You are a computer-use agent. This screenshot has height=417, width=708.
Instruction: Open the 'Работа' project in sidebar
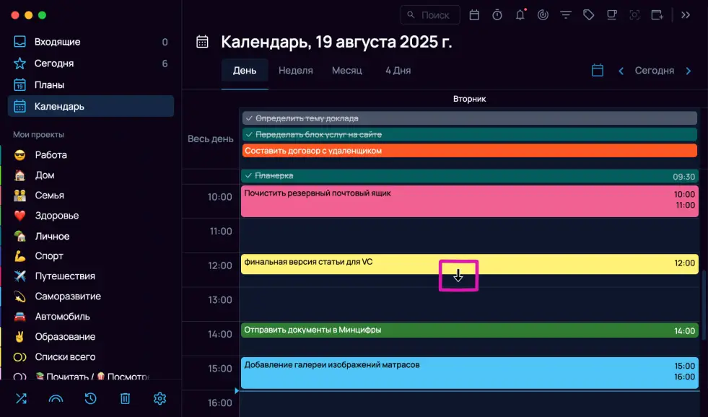(51, 155)
